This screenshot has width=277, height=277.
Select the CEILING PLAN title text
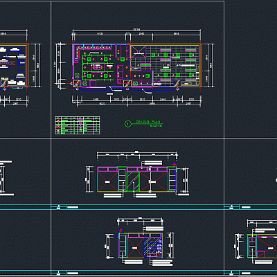(148, 122)
